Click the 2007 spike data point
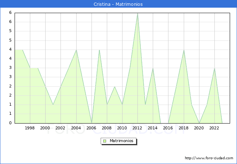This screenshot has width=237, height=164. [x=99, y=50]
